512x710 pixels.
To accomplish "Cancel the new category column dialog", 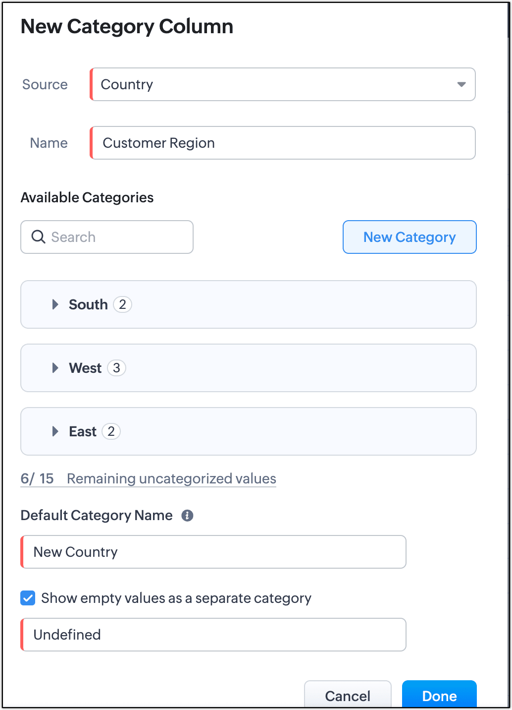I will (x=348, y=696).
